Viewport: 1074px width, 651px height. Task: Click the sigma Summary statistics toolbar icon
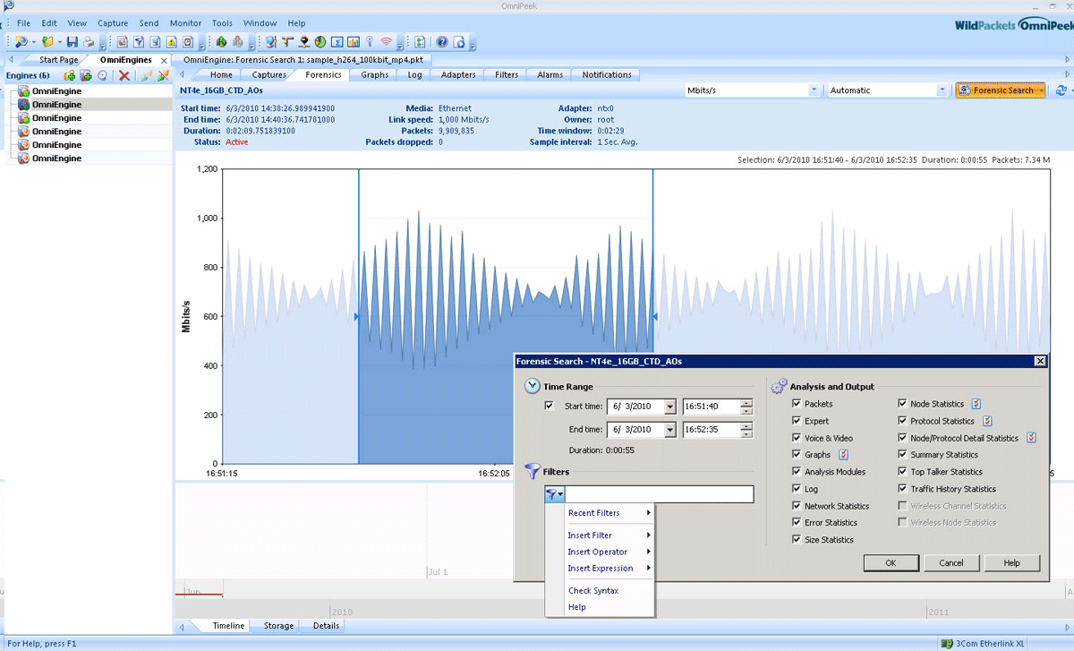coord(337,42)
